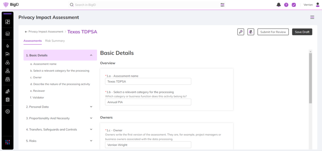Open the dashboard icon in left sidebar
The width and height of the screenshot is (322, 151).
click(8, 22)
